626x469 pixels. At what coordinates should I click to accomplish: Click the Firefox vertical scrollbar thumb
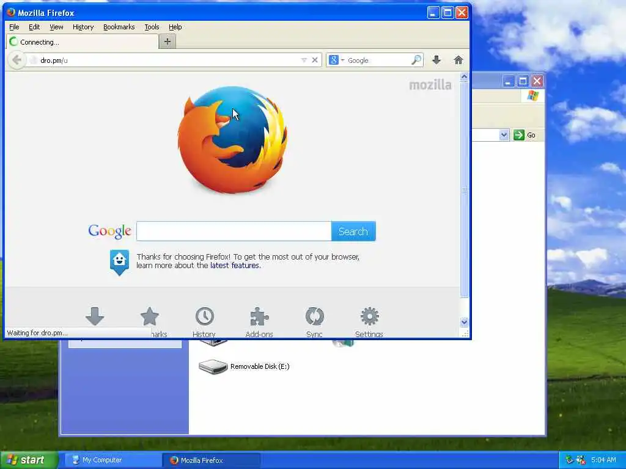[464, 189]
